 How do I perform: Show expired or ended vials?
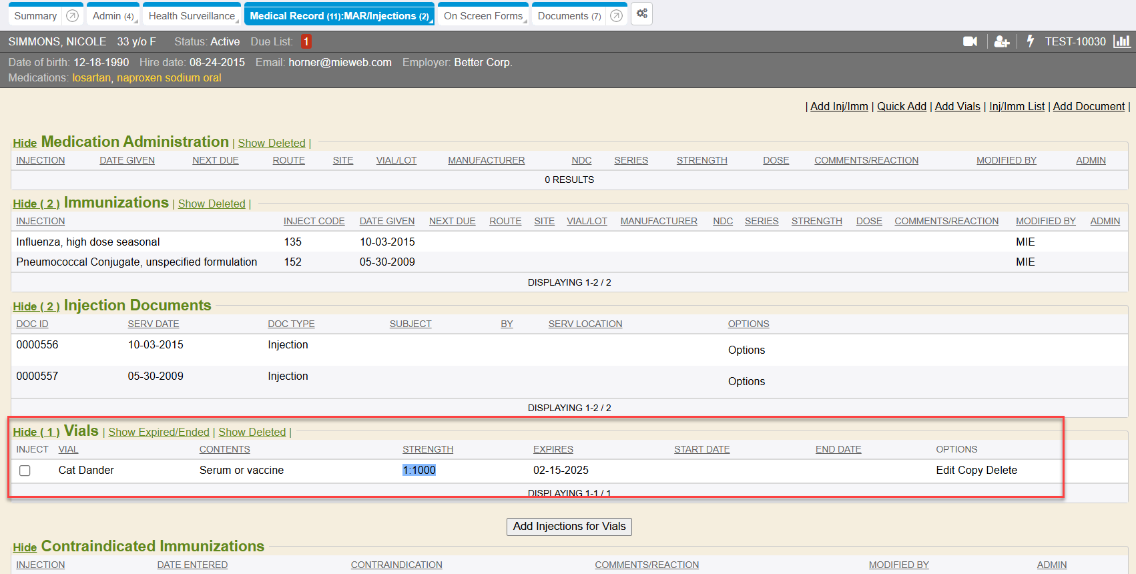(x=159, y=433)
